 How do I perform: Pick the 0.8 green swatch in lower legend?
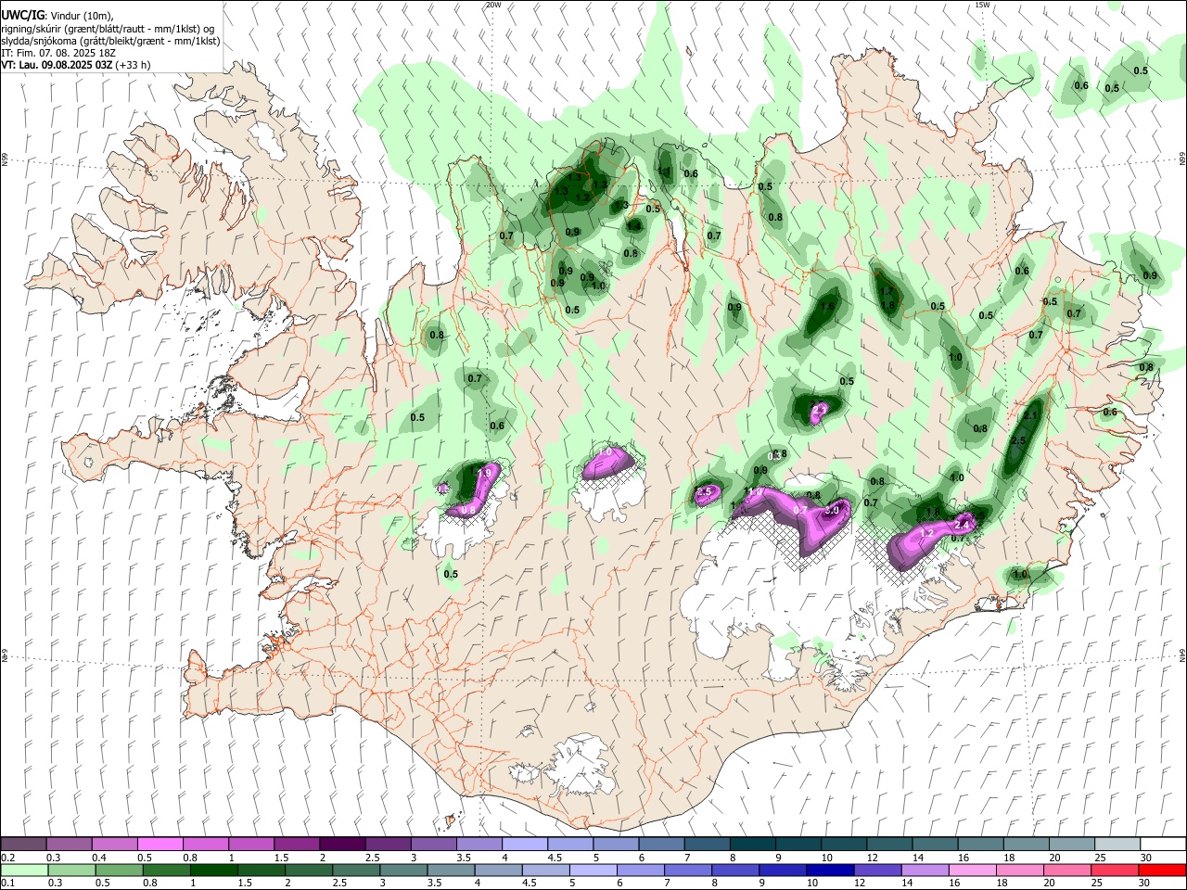pos(167,870)
